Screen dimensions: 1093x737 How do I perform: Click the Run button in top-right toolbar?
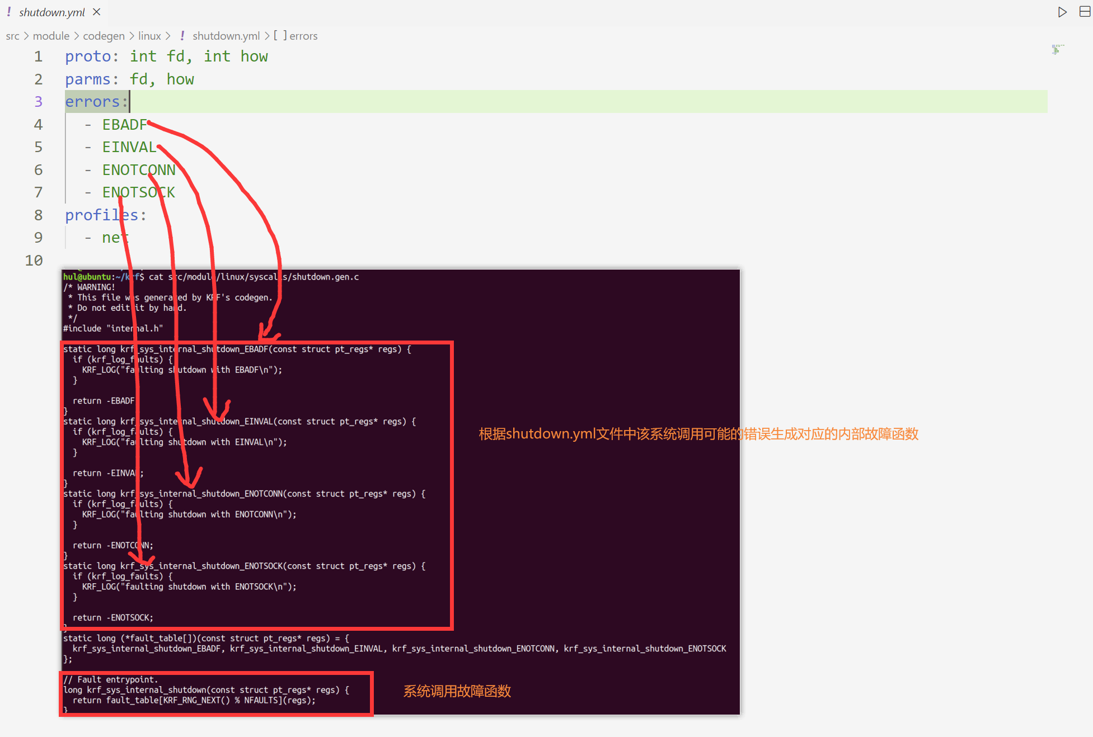[1062, 11]
